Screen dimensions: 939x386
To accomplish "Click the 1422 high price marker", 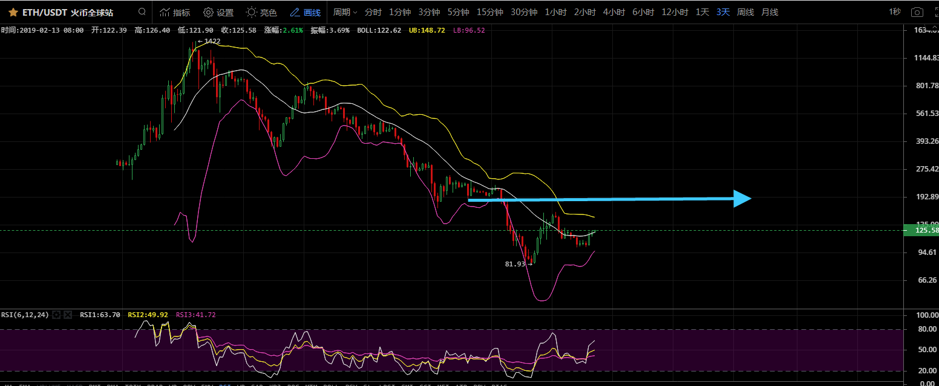I will click(x=209, y=41).
